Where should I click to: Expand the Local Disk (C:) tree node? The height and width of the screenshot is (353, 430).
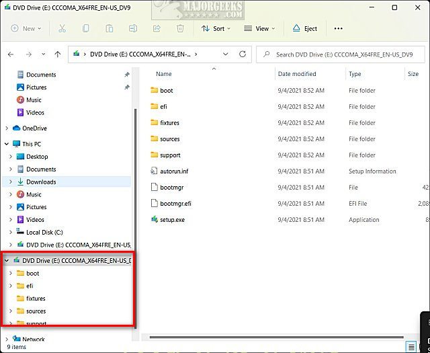coord(11,233)
